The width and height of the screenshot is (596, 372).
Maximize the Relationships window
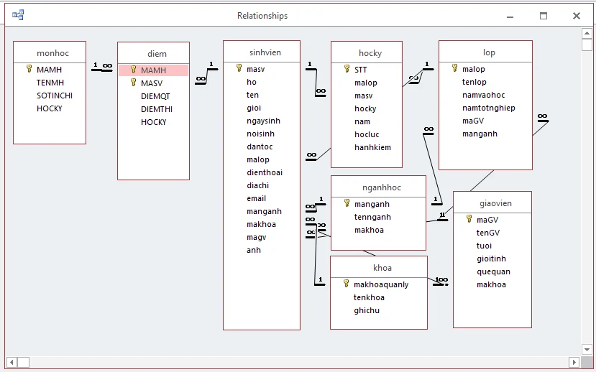544,16
